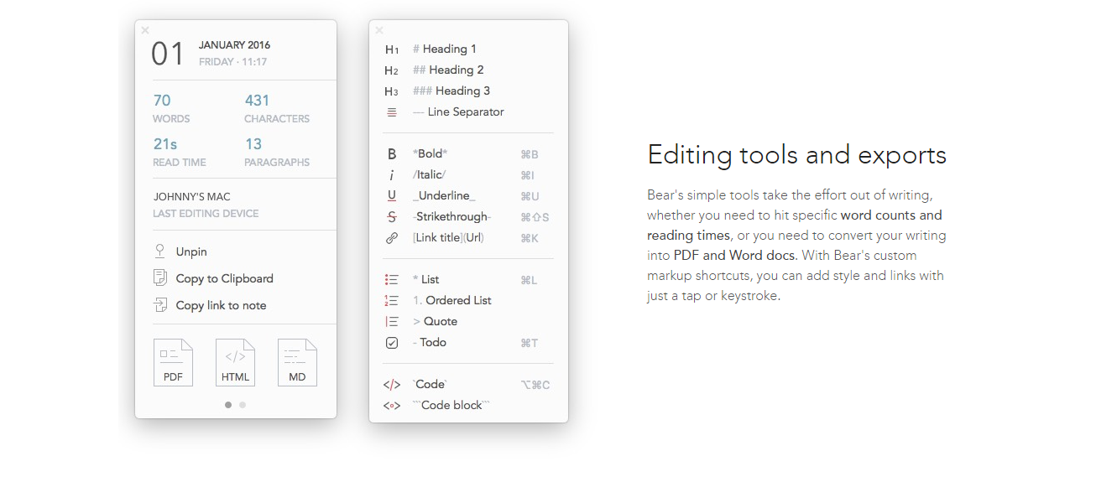
Task: Click the *Bold* entry text
Action: point(431,154)
